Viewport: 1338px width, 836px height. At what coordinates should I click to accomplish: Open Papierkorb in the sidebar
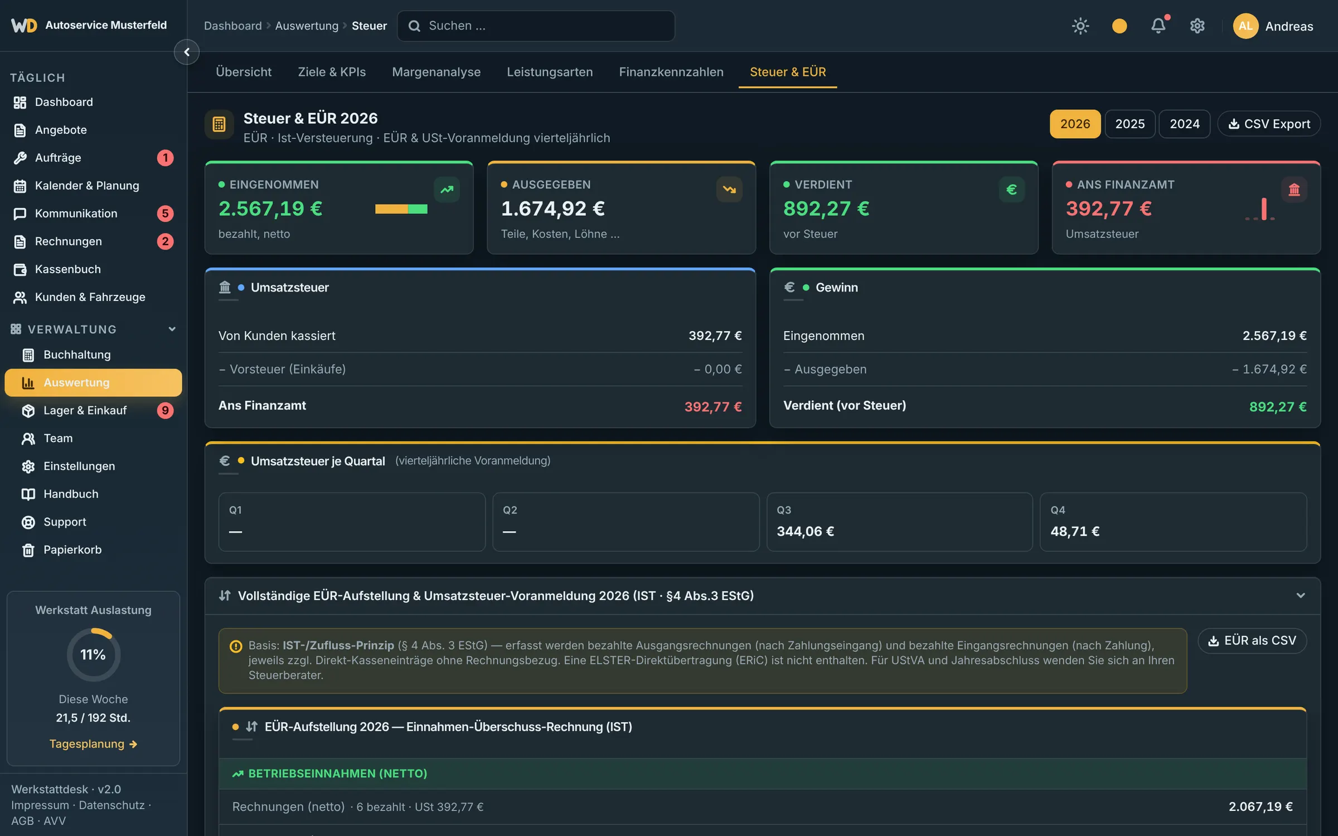coord(93,550)
